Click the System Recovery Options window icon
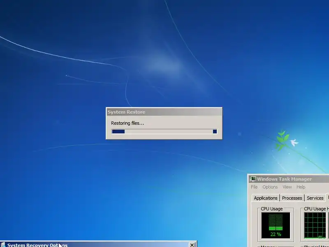Screen dimensions: 329x247 pyautogui.click(x=3, y=245)
